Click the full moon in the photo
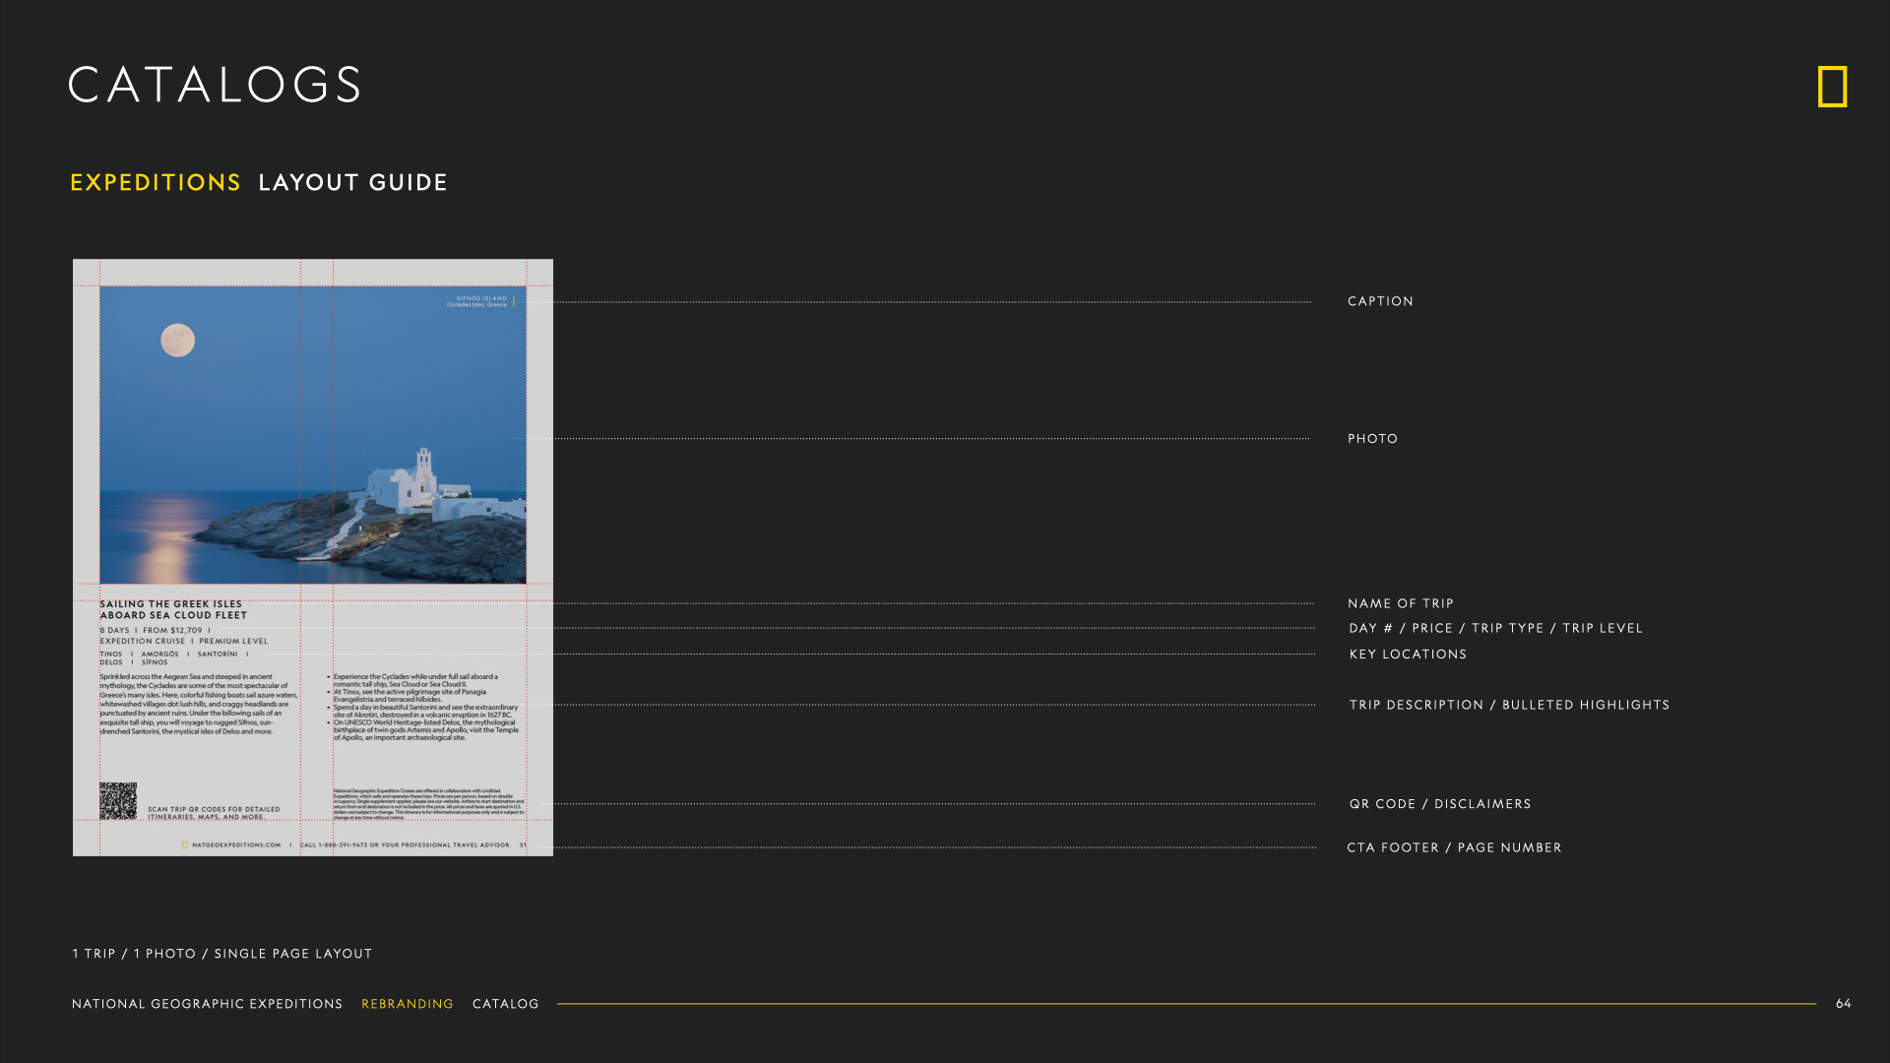 pos(178,341)
